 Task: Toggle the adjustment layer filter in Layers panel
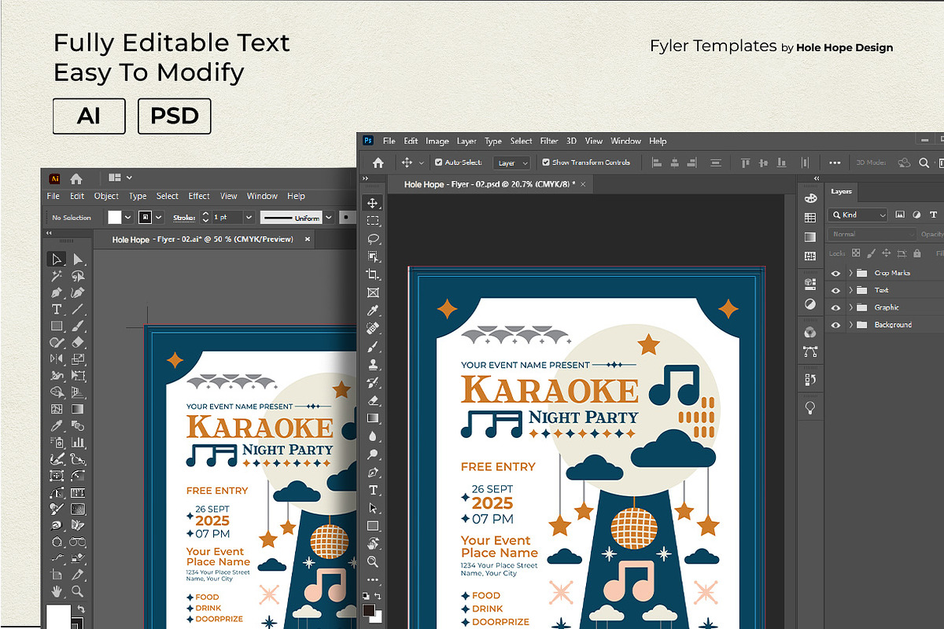coord(916,215)
